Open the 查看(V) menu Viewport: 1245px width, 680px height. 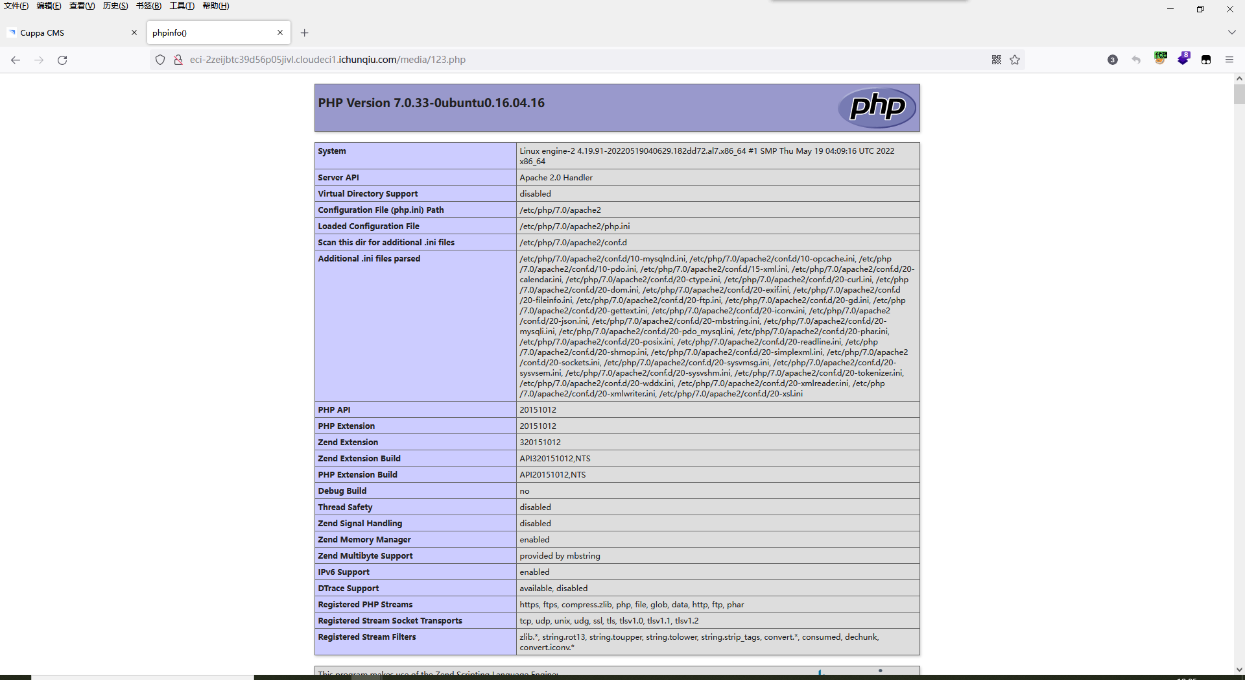pyautogui.click(x=82, y=6)
